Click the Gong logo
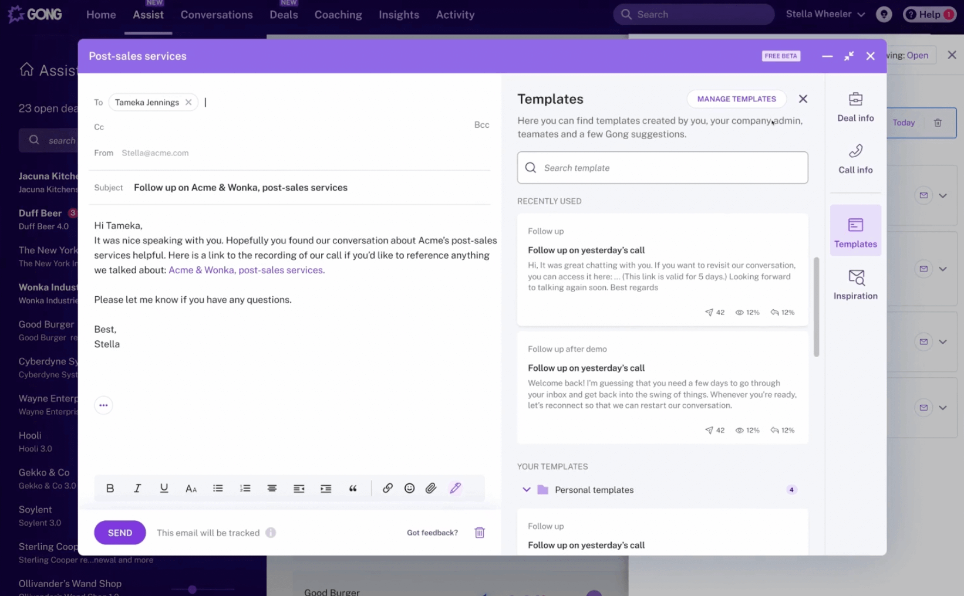The width and height of the screenshot is (964, 596). (35, 14)
